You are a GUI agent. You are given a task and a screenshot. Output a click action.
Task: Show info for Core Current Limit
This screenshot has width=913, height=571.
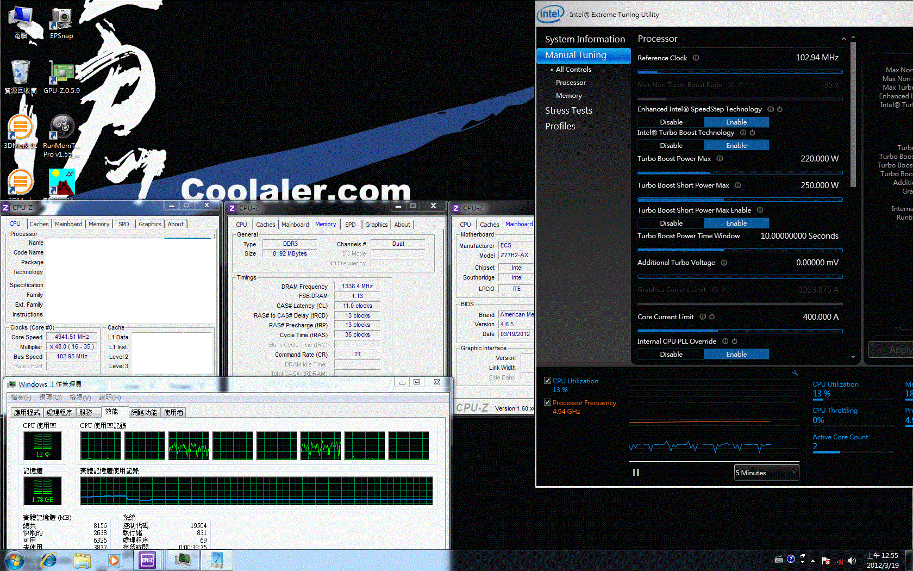tap(703, 317)
